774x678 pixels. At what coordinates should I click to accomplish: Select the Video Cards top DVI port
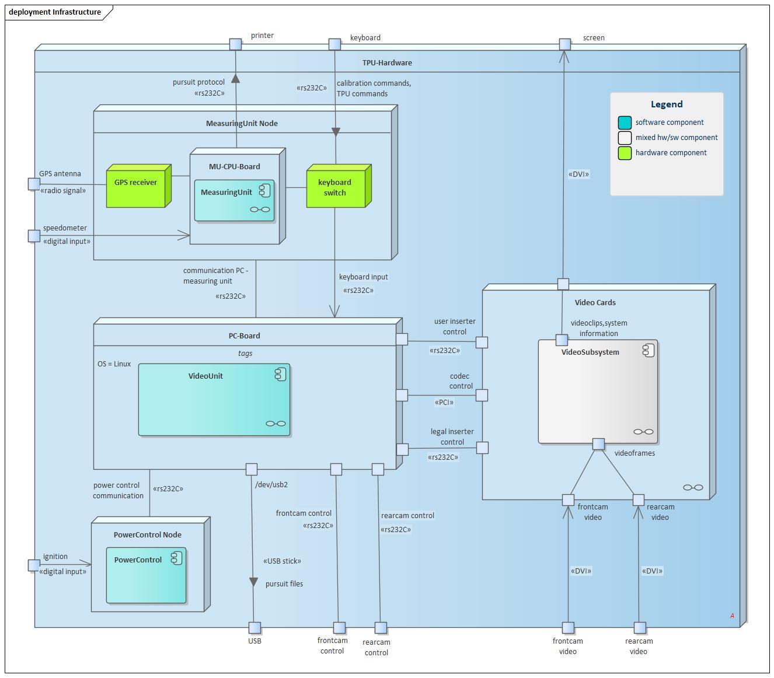(x=563, y=284)
